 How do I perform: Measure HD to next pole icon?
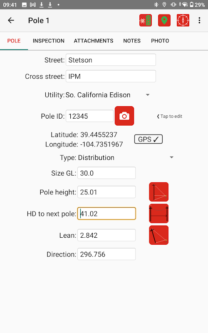159,214
